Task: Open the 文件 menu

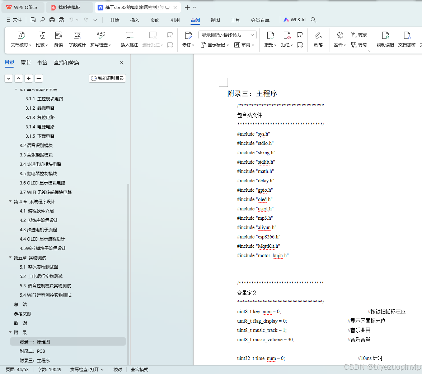Action: tap(14, 20)
